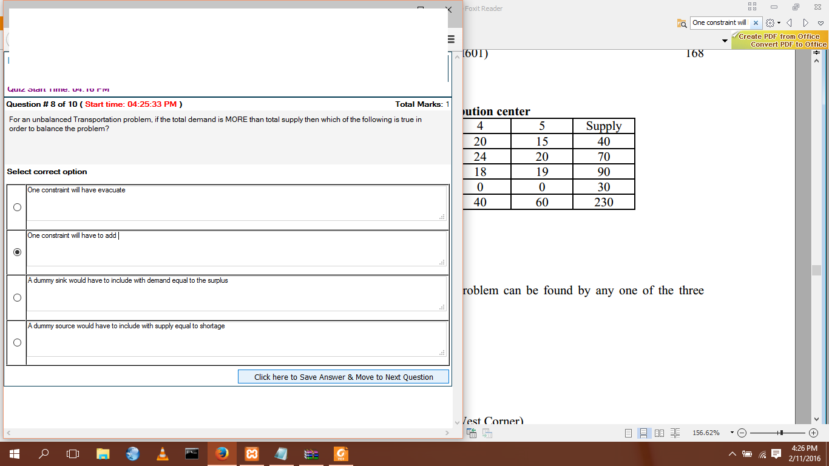
Task: Click the zoom in plus button
Action: (814, 433)
